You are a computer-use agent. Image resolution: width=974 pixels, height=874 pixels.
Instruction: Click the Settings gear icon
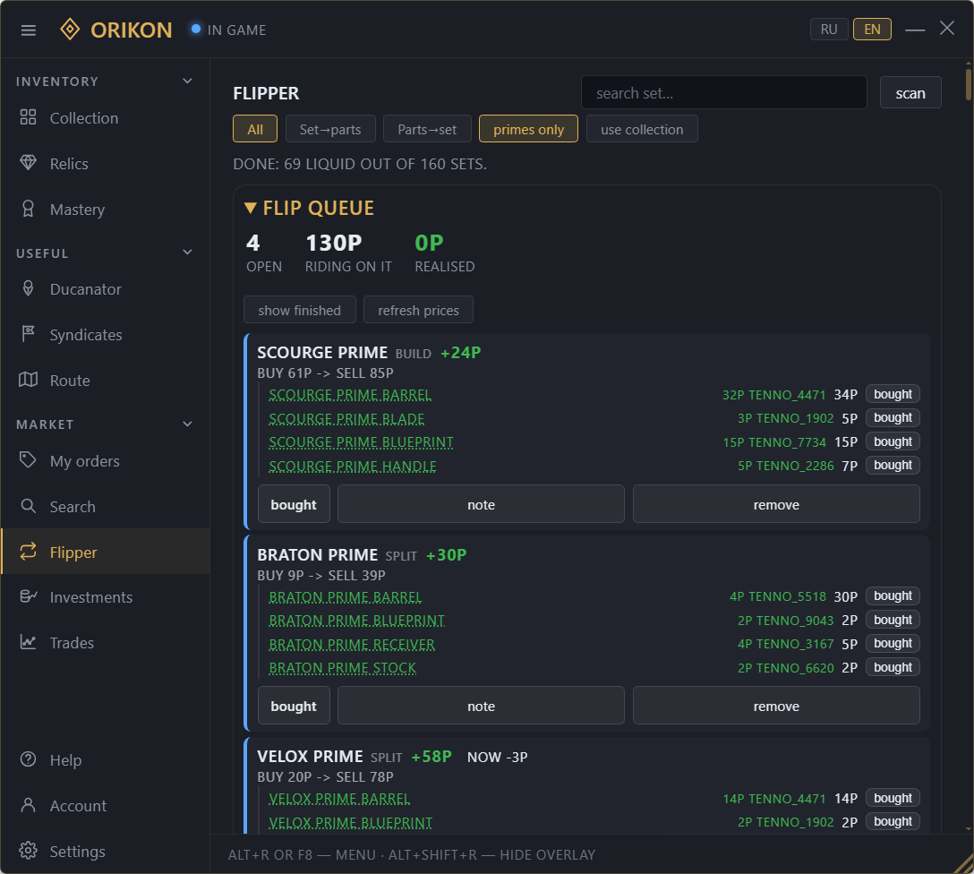28,851
